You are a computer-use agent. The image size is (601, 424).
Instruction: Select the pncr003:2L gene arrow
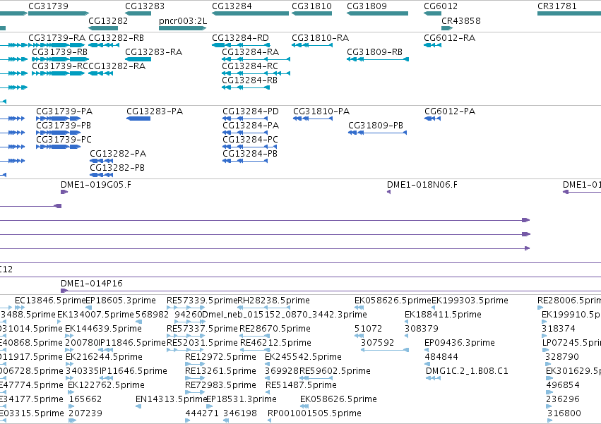coord(183,28)
